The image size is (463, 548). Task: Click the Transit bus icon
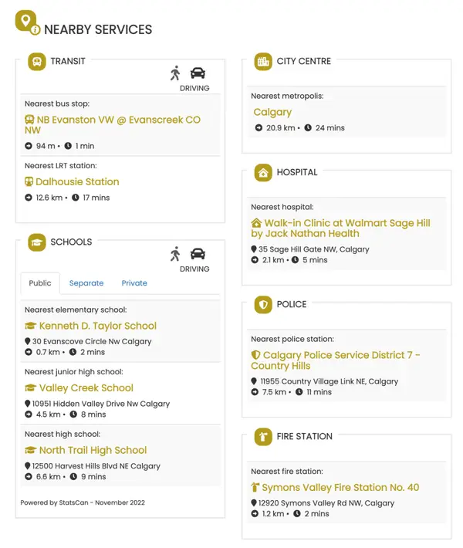[x=37, y=62]
